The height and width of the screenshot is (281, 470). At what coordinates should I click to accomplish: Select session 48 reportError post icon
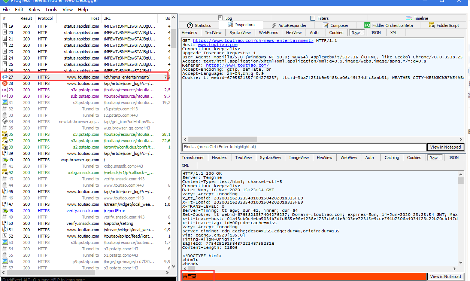[x=4, y=211]
